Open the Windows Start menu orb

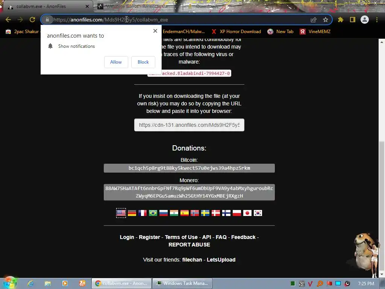9,283
